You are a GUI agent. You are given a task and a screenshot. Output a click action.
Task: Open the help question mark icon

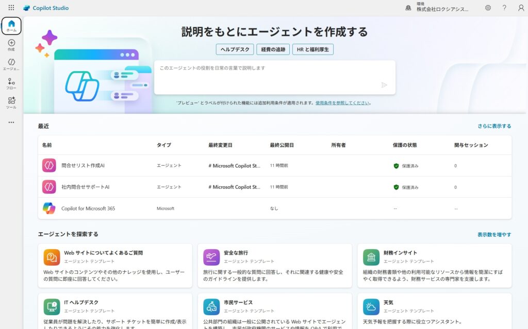pos(504,8)
